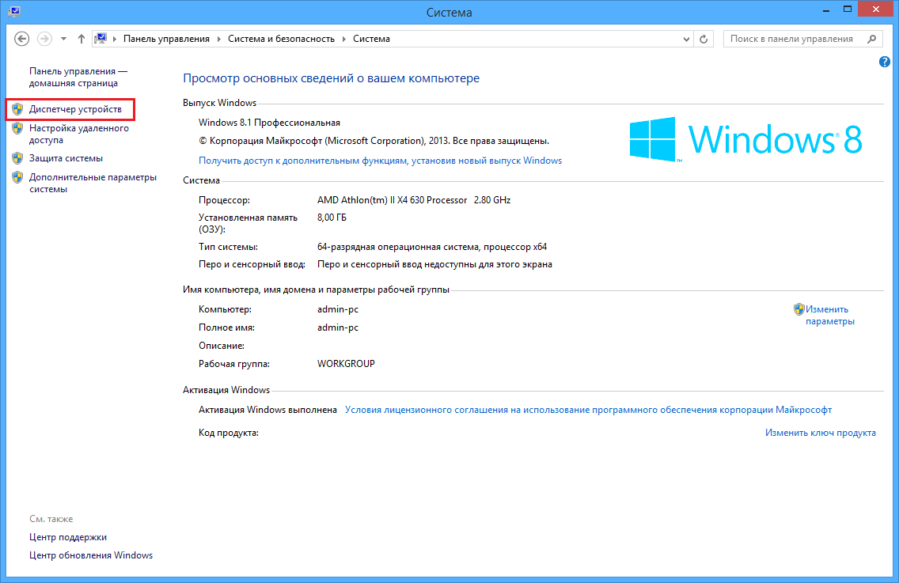This screenshot has width=899, height=583.
Task: Click the system icon in title bar
Action: coord(14,11)
